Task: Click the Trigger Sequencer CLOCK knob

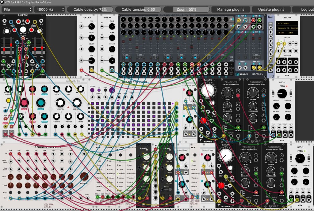Action: (x=92, y=90)
